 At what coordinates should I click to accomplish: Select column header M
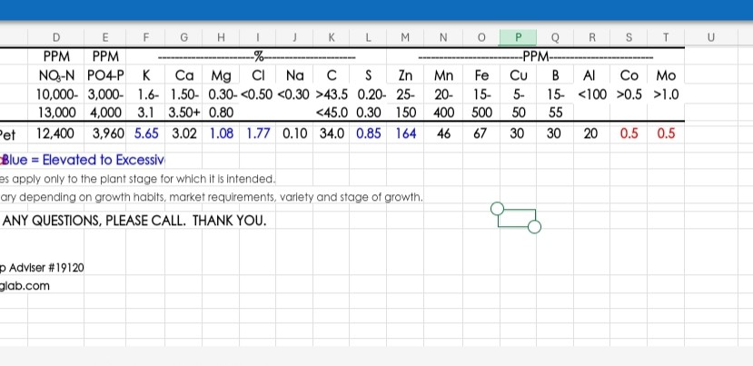(x=403, y=37)
